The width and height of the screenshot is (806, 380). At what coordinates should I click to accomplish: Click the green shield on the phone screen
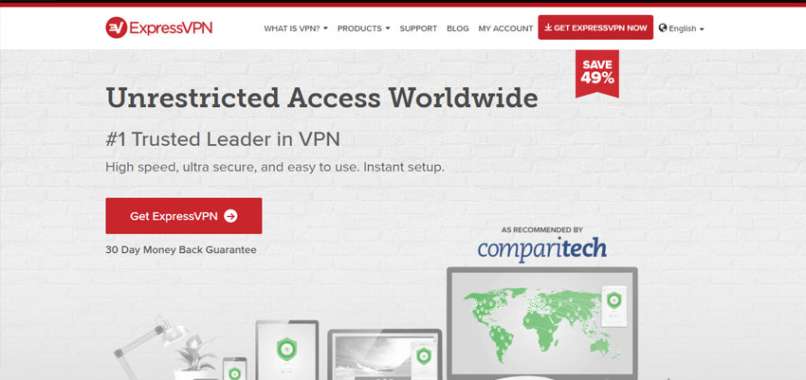coord(234,372)
